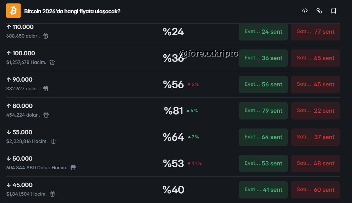
Task: Copy the market link icon
Action: pyautogui.click(x=319, y=11)
